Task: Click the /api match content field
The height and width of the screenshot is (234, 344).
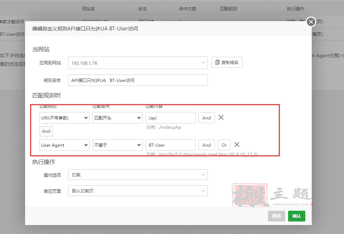Action: click(171, 118)
